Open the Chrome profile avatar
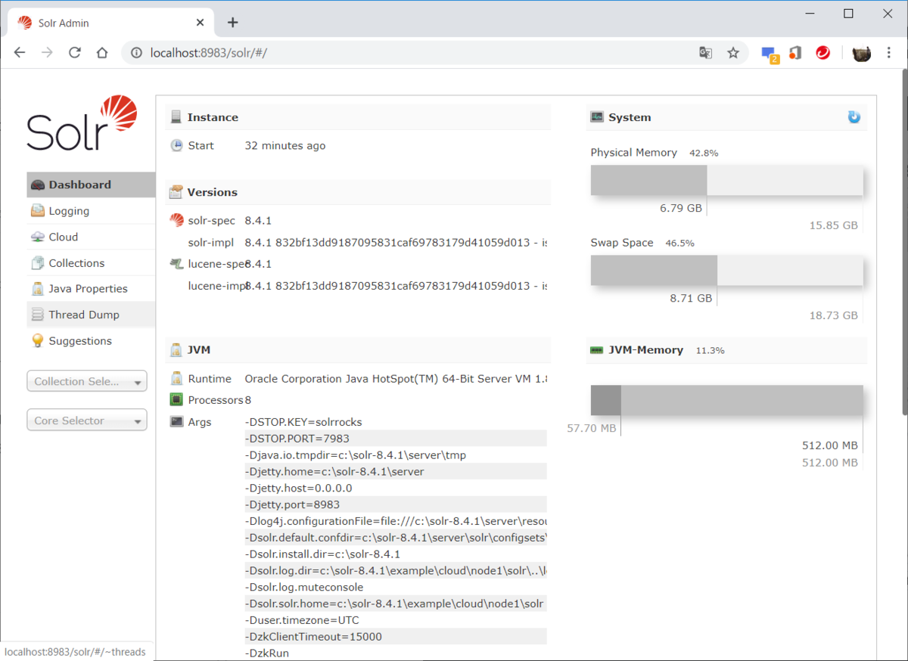This screenshot has width=908, height=661. [x=861, y=53]
